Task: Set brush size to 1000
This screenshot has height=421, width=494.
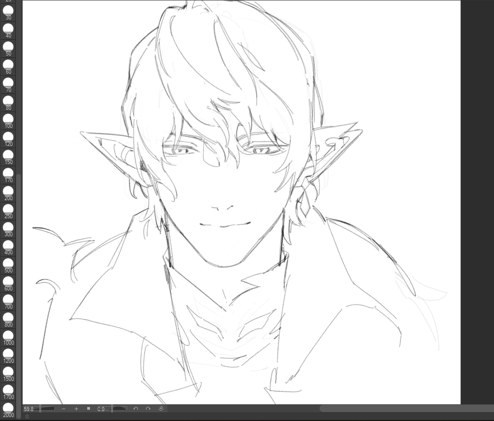Action: tap(8, 337)
